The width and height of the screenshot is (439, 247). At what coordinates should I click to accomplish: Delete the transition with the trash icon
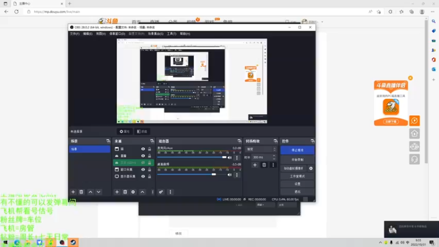click(x=264, y=165)
